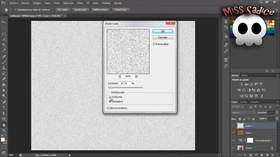This screenshot has height=157, width=280.
Task: Open the Ventana menu
Action: pyautogui.click(x=106, y=3)
